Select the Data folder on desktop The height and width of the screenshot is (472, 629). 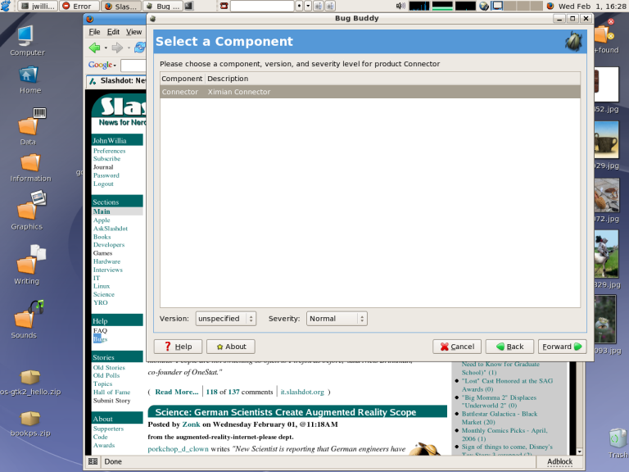point(28,126)
